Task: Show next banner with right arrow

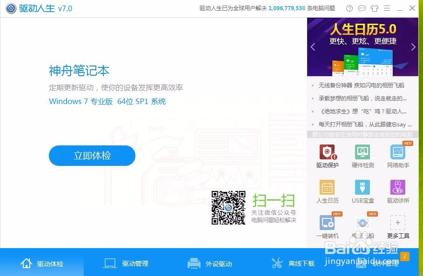Action: click(413, 47)
